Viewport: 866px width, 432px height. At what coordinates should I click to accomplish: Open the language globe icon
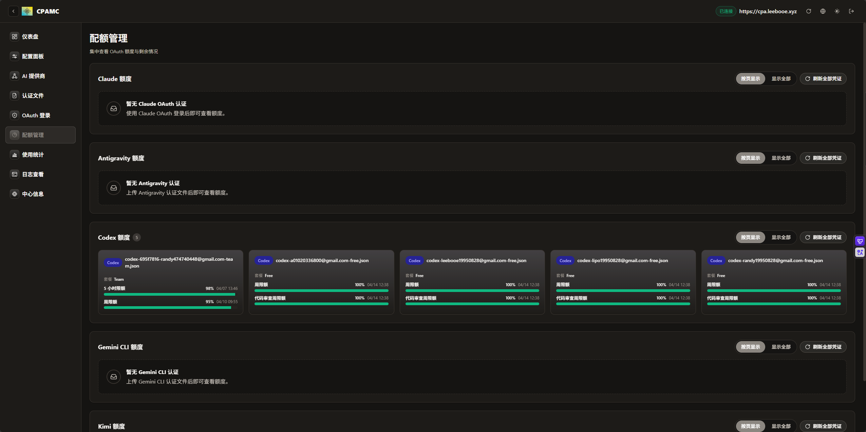point(823,11)
